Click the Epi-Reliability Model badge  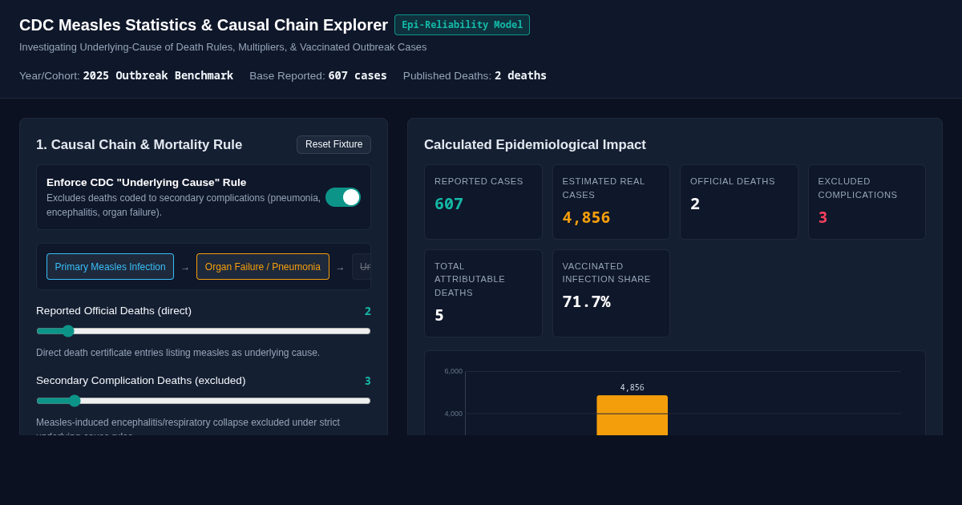point(462,25)
